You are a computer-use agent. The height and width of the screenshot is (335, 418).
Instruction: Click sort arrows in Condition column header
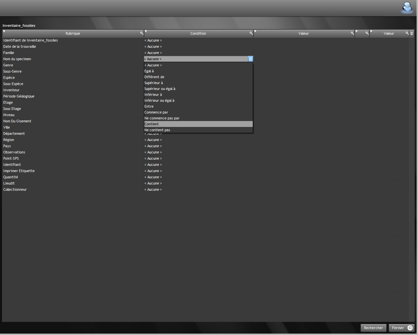pos(146,31)
